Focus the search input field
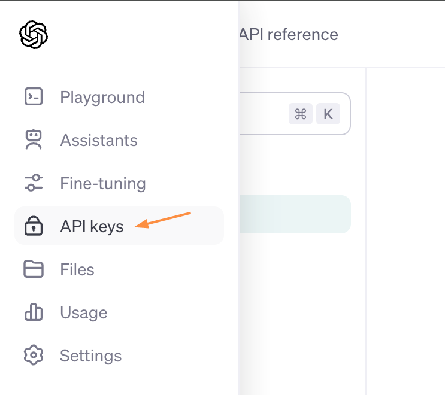Viewport: 445px width, 395px height. 261,114
